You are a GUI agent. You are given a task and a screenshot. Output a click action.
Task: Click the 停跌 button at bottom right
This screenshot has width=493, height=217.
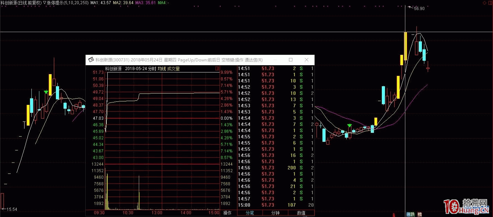point(410,214)
